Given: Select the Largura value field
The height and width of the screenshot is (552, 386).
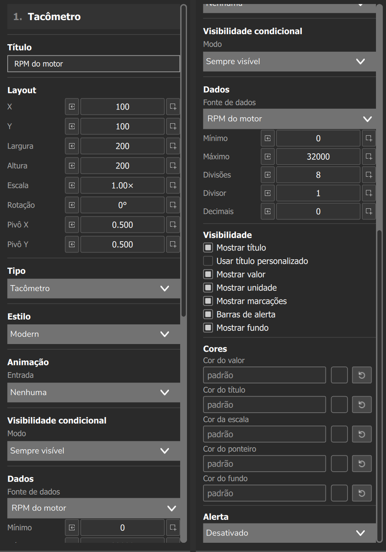Looking at the screenshot, I should (122, 146).
